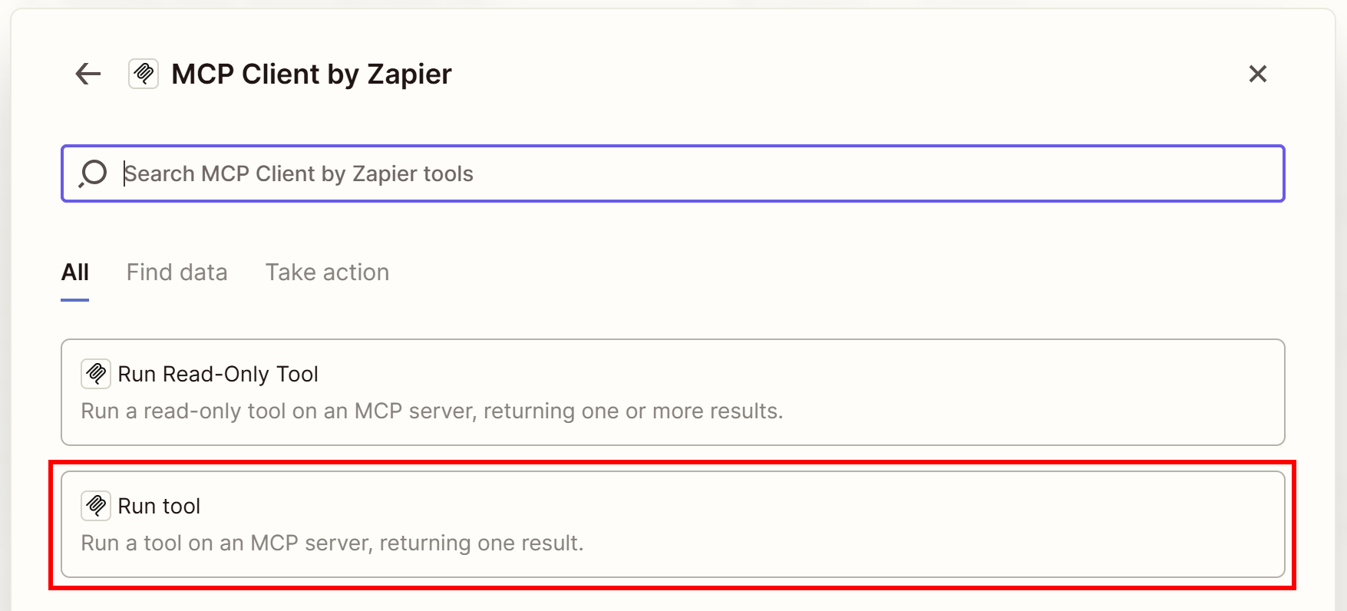
Task: Switch to the Find data tab
Action: click(x=177, y=272)
